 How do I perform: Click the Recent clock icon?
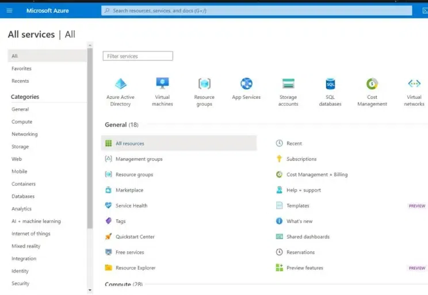click(x=279, y=143)
